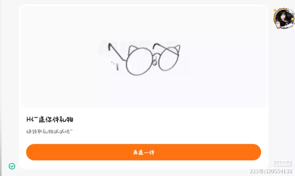Image resolution: width=295 pixels, height=176 pixels.
Task: Click the right cat ear on the glasses
Action: 176,49
